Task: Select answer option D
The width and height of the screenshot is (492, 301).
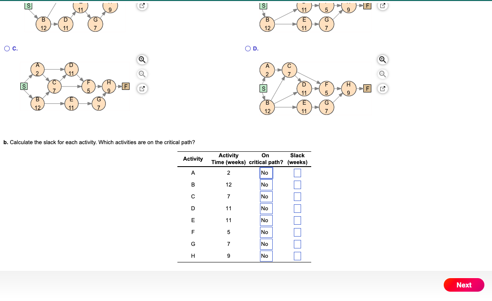Action: (247, 48)
